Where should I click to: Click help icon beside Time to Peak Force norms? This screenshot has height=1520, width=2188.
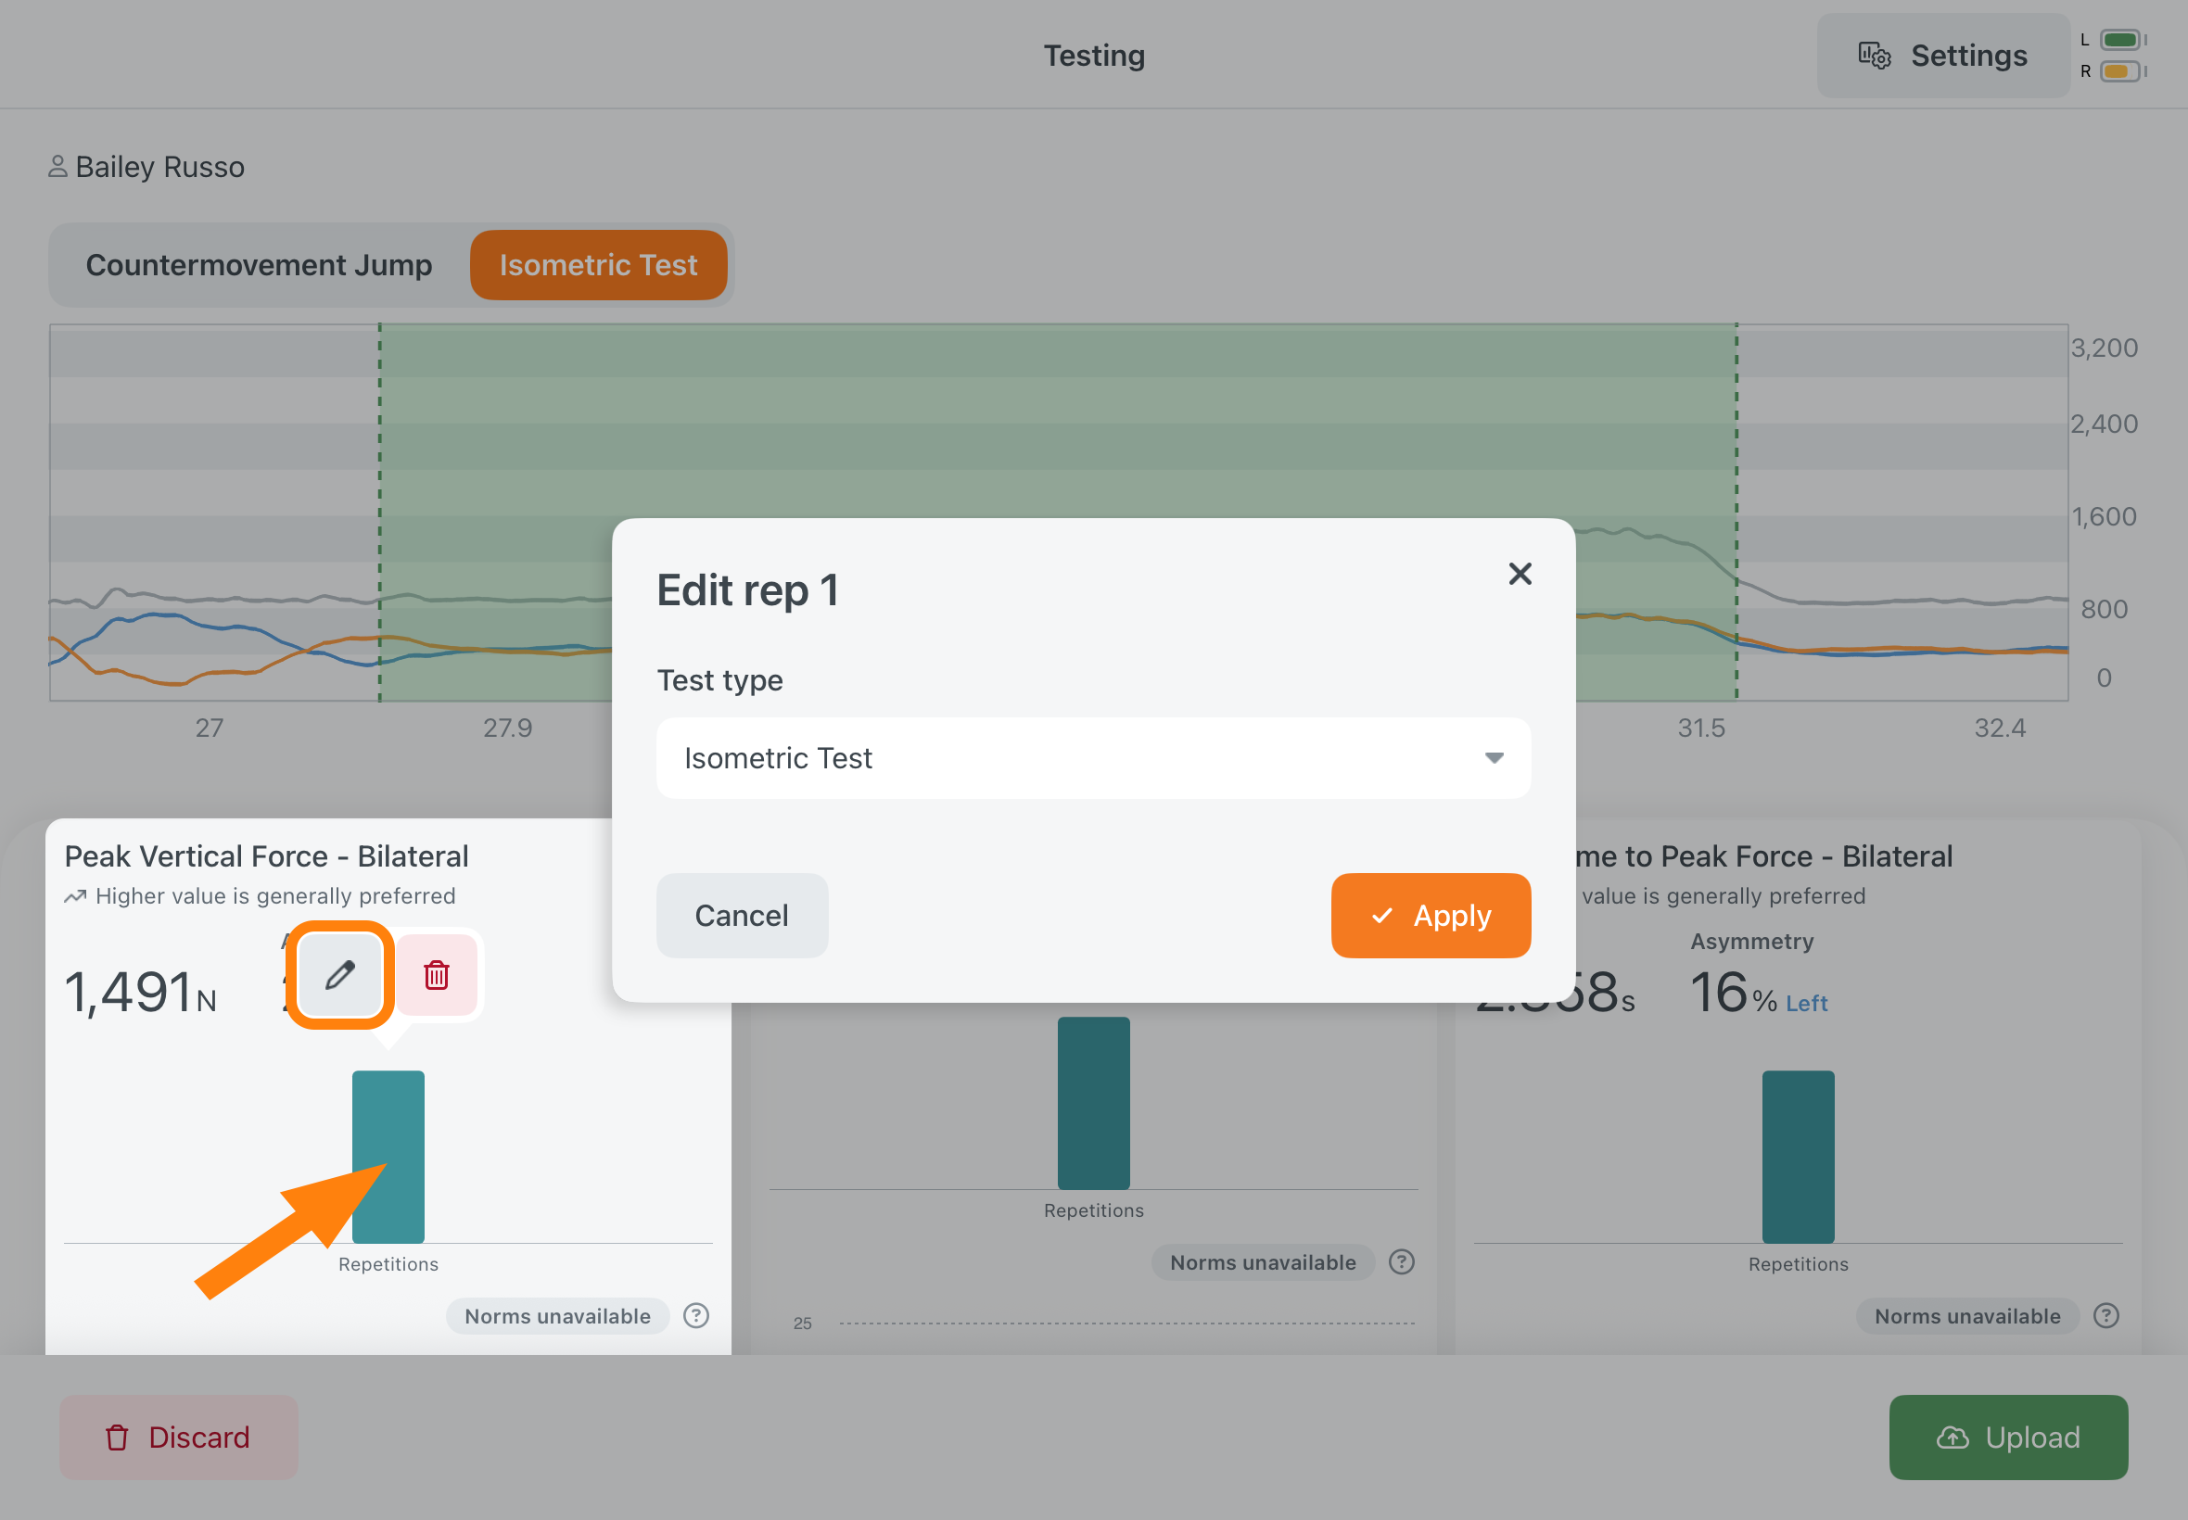click(2106, 1315)
